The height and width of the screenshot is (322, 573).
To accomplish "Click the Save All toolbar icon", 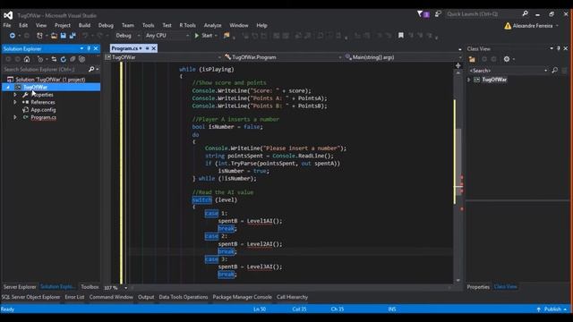I will (x=73, y=36).
